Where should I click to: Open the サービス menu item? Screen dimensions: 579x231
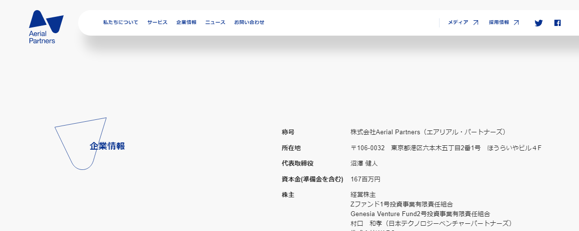coord(157,22)
